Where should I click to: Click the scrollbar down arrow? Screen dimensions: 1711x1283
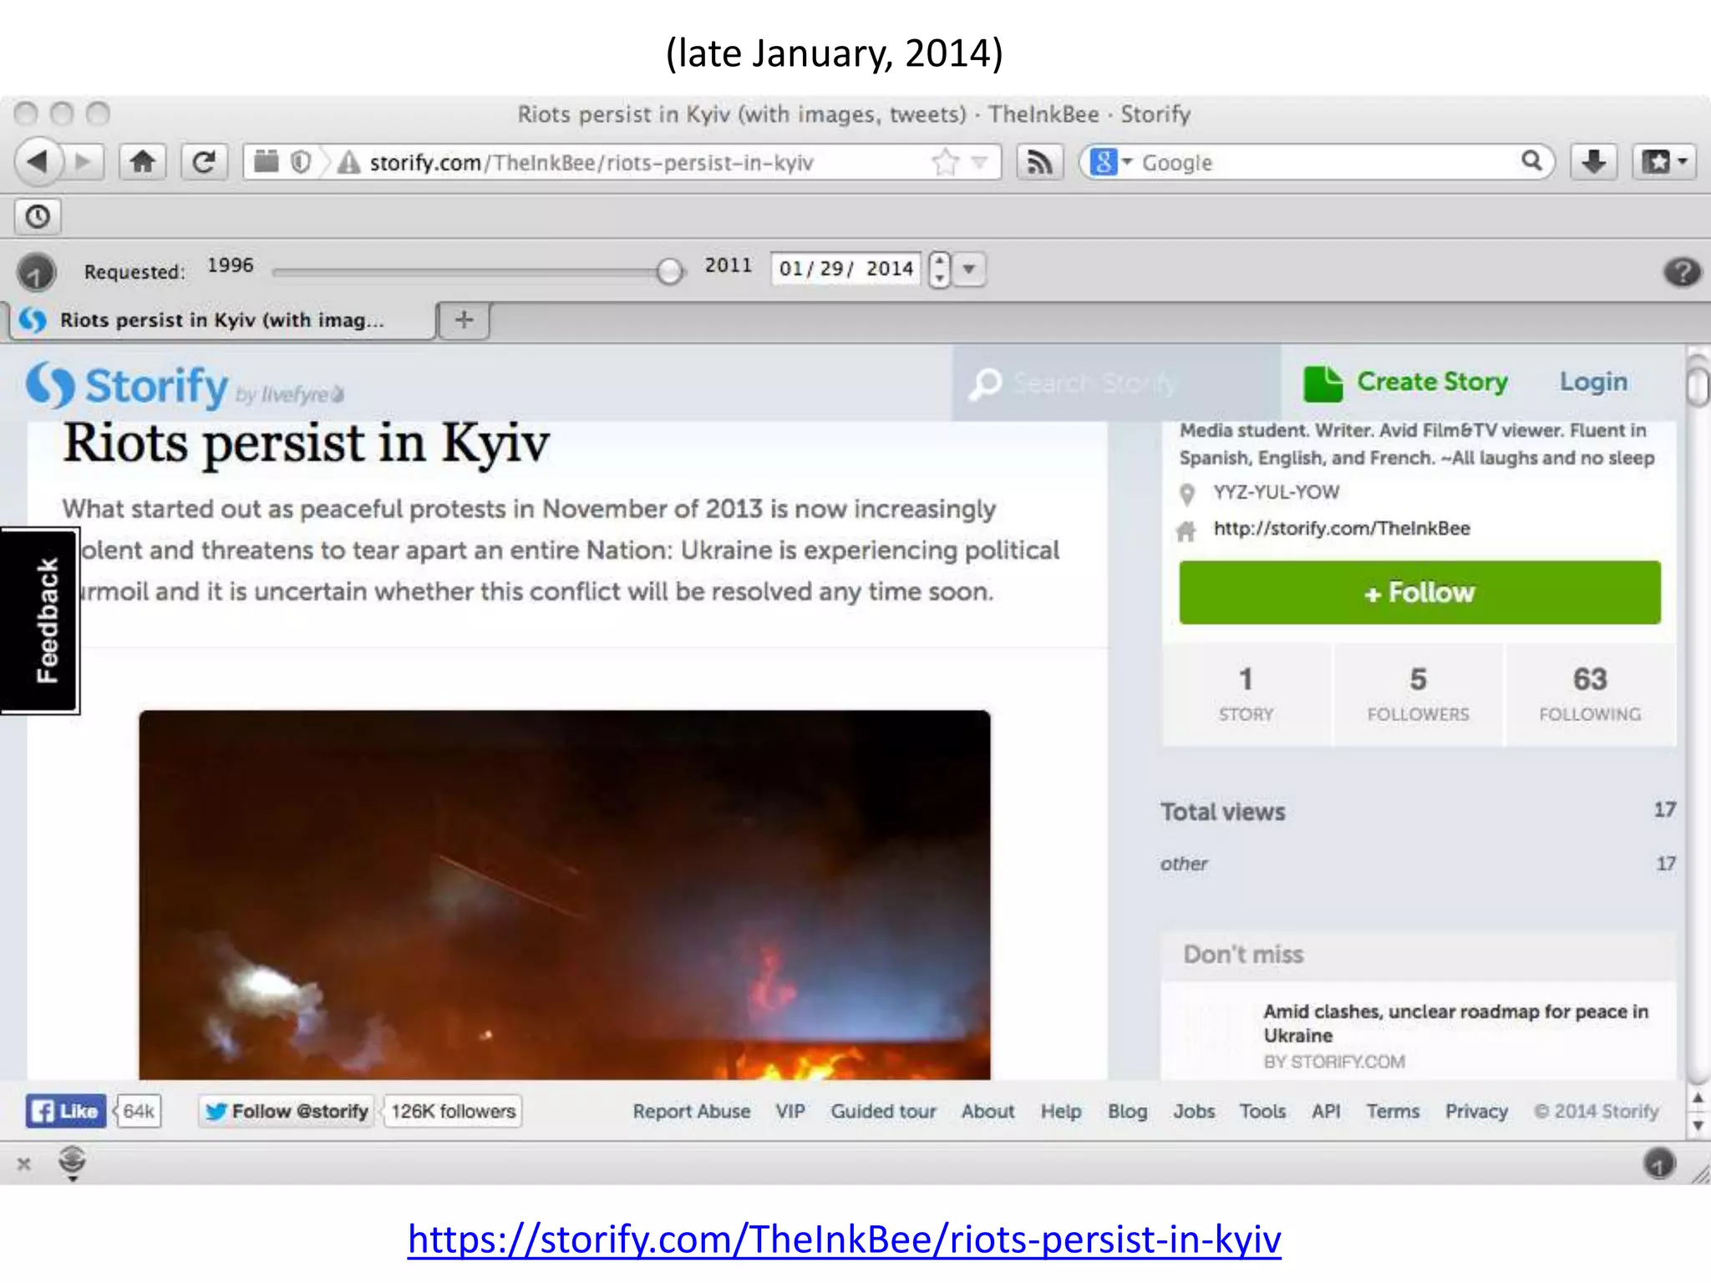click(x=1698, y=1126)
